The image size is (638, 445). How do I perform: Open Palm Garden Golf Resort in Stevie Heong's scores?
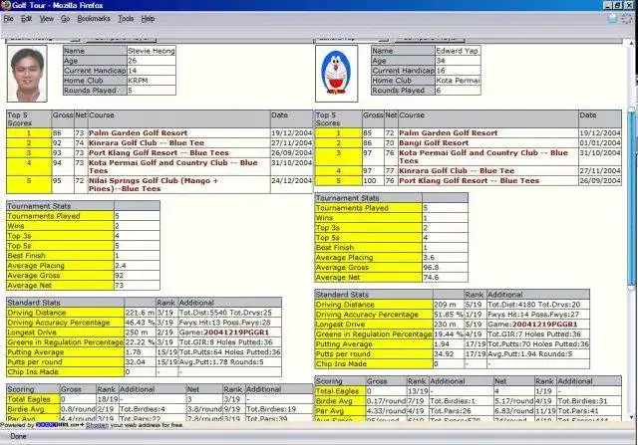click(138, 132)
